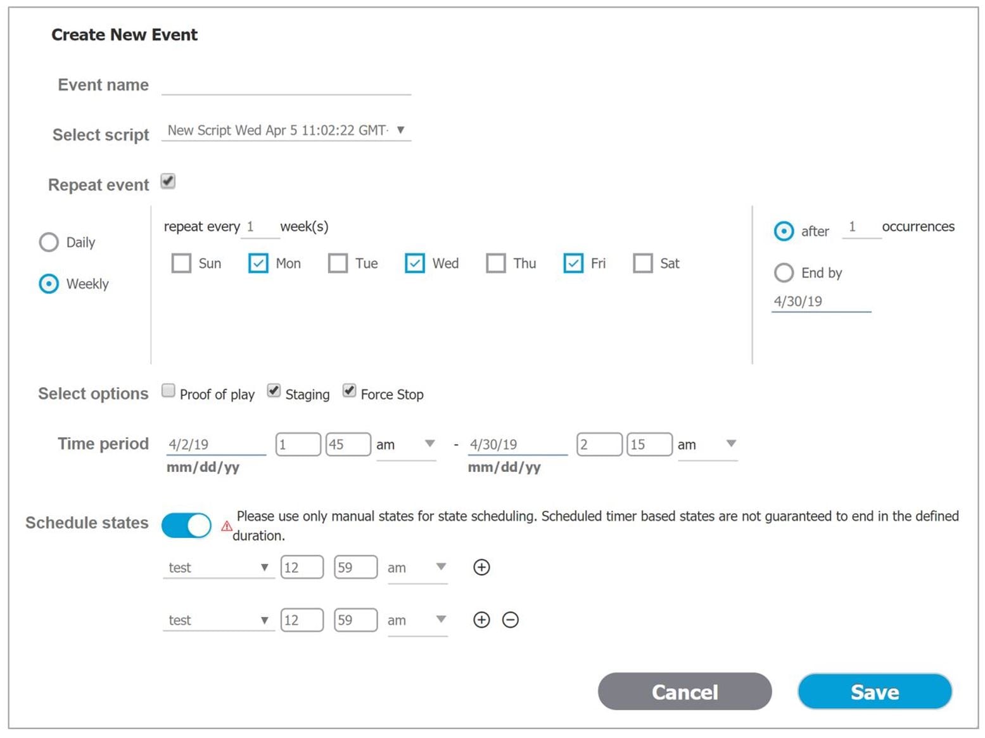Click the 4/2/19 start date field
The width and height of the screenshot is (985, 738).
tap(216, 444)
